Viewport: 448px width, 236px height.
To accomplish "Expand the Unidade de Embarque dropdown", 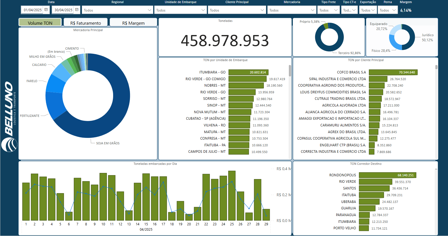I will [x=180, y=10].
